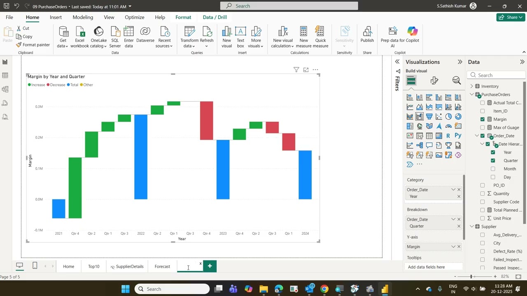Open Copilot pane from ribbon
The width and height of the screenshot is (527, 296).
[413, 35]
